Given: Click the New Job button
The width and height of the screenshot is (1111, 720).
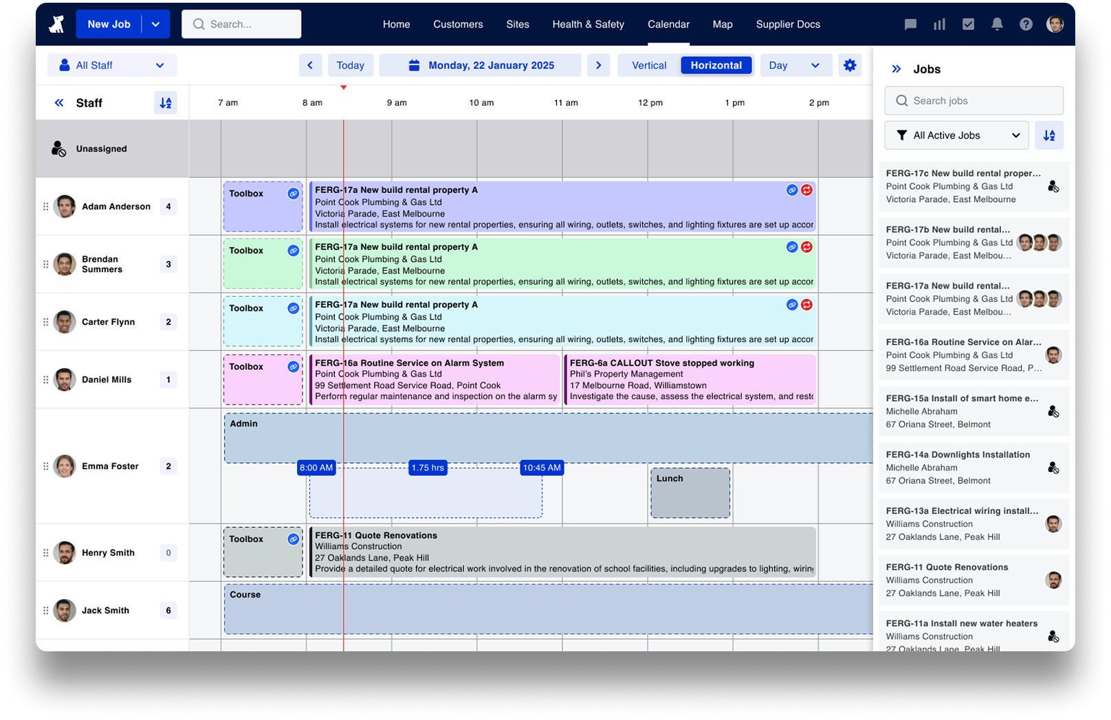Looking at the screenshot, I should (x=109, y=24).
